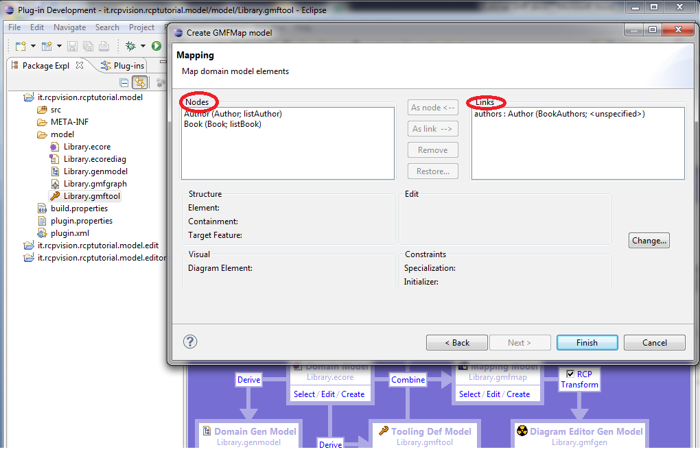Viewport: 700px width, 467px height.
Task: Click the Library.genmodel file icon
Action: (x=54, y=171)
